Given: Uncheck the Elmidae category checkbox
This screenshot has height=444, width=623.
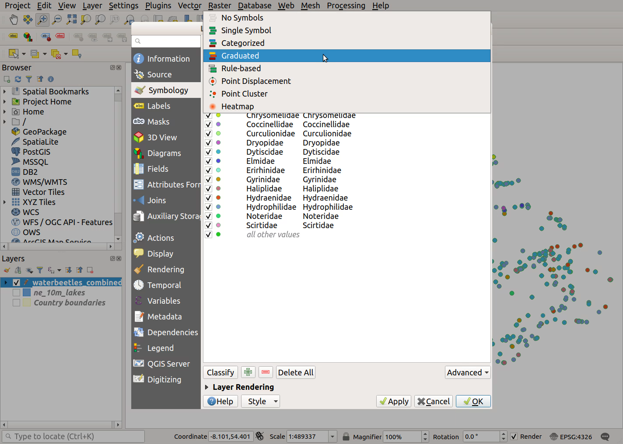Looking at the screenshot, I should coord(208,161).
